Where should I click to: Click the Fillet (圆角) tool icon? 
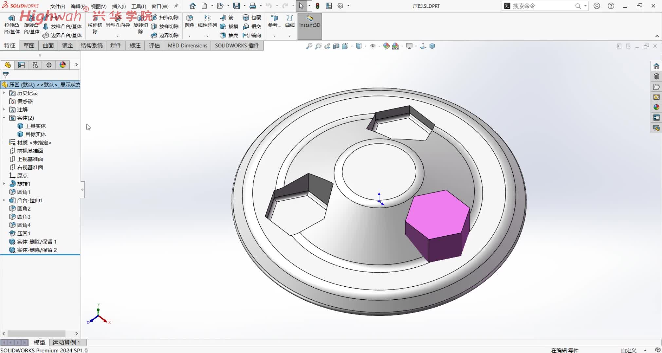[189, 18]
